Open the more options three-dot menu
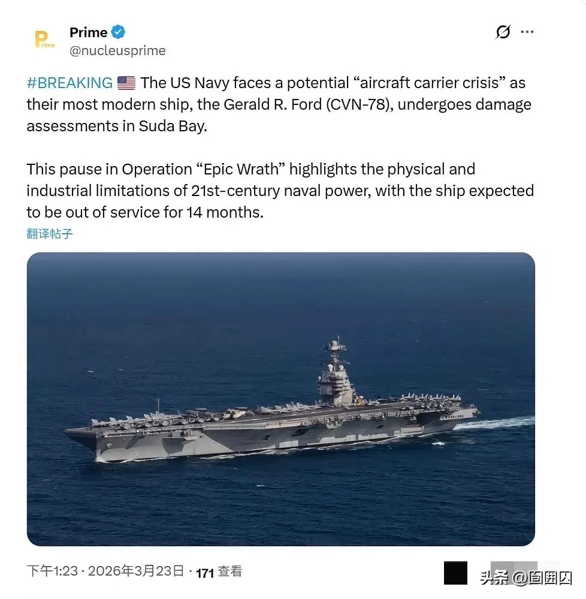The image size is (586, 599). [x=527, y=32]
